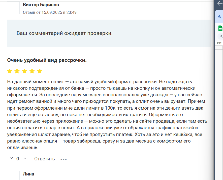
Task: Click the second yellow rating star
Action: coord(17,71)
